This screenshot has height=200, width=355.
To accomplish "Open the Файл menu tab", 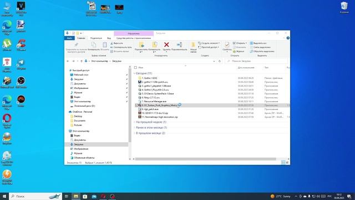I will coord(69,38).
